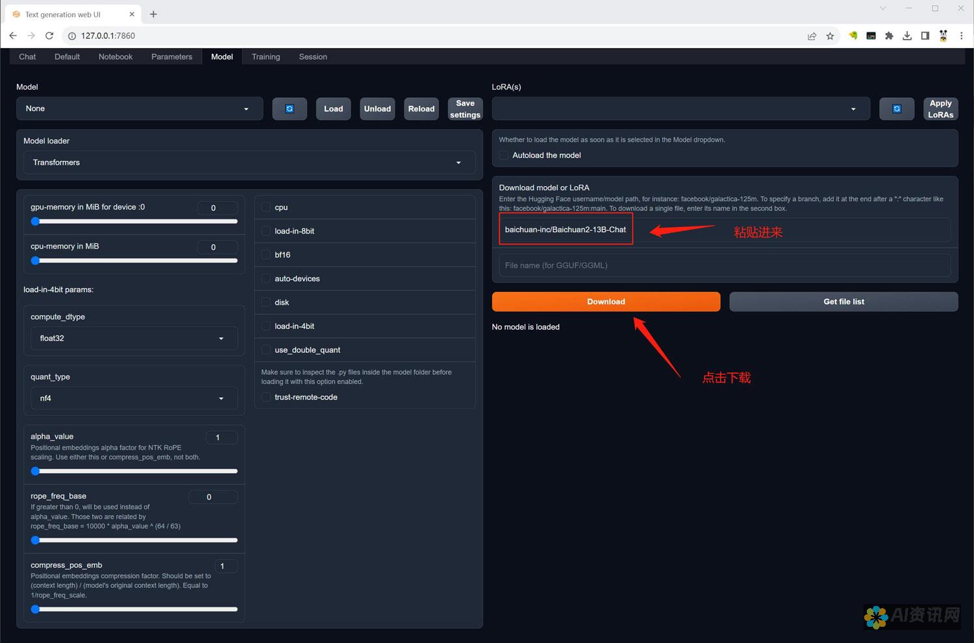Open the extensions puzzle icon
Viewport: 974px width, 643px height.
[x=889, y=36]
